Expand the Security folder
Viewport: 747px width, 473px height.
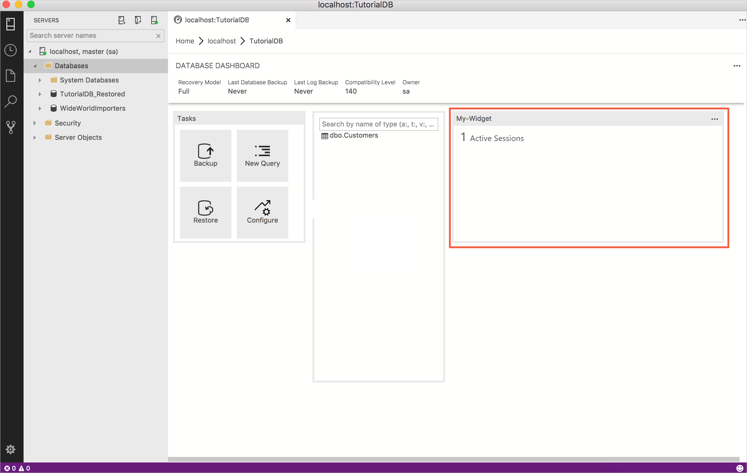pos(34,122)
